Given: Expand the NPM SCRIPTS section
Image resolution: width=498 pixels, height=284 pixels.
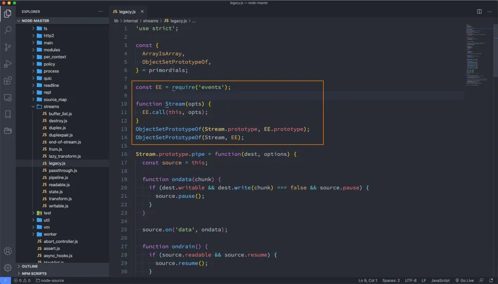Looking at the screenshot, I should [x=62, y=273].
